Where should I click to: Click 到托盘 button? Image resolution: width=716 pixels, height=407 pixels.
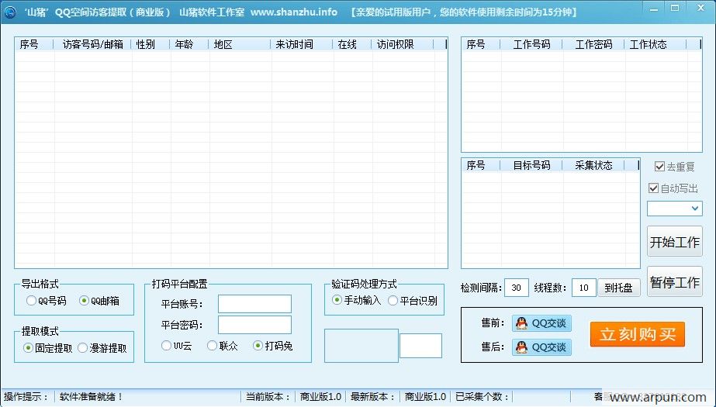[619, 288]
